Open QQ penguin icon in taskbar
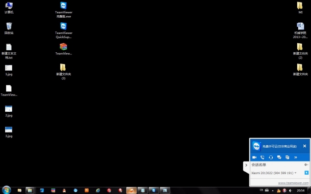 point(64,190)
